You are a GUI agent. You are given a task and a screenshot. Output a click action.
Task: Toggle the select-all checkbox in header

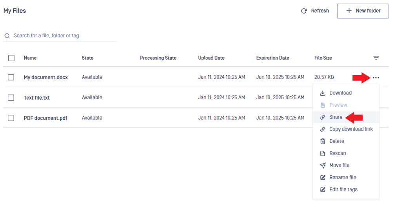tap(11, 58)
